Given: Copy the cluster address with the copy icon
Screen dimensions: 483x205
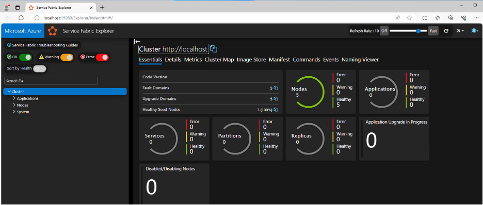Looking at the screenshot, I should click(214, 49).
